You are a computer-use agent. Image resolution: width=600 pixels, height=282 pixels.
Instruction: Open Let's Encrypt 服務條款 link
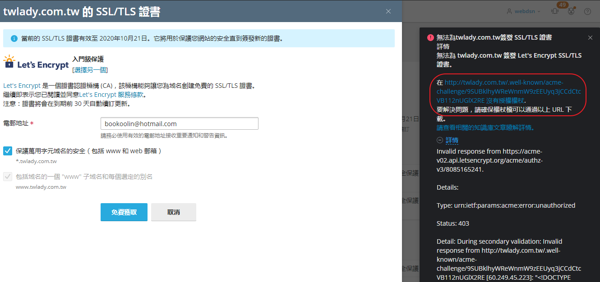111,95
